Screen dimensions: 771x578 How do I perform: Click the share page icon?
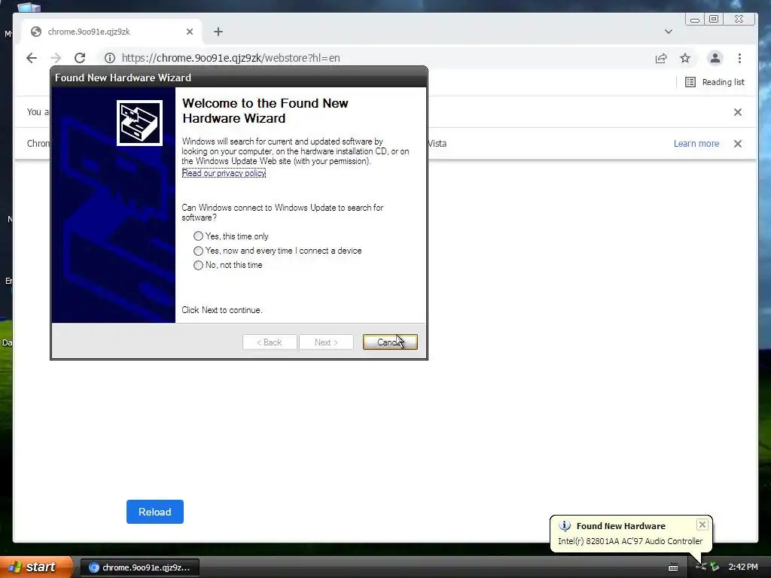pyautogui.click(x=661, y=58)
